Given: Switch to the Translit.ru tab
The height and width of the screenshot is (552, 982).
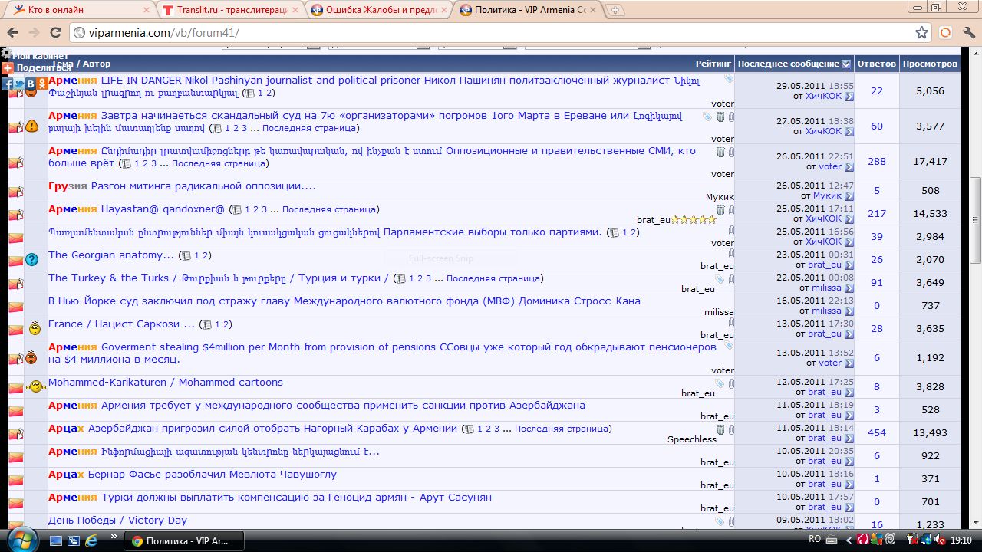Looking at the screenshot, I should [x=229, y=10].
